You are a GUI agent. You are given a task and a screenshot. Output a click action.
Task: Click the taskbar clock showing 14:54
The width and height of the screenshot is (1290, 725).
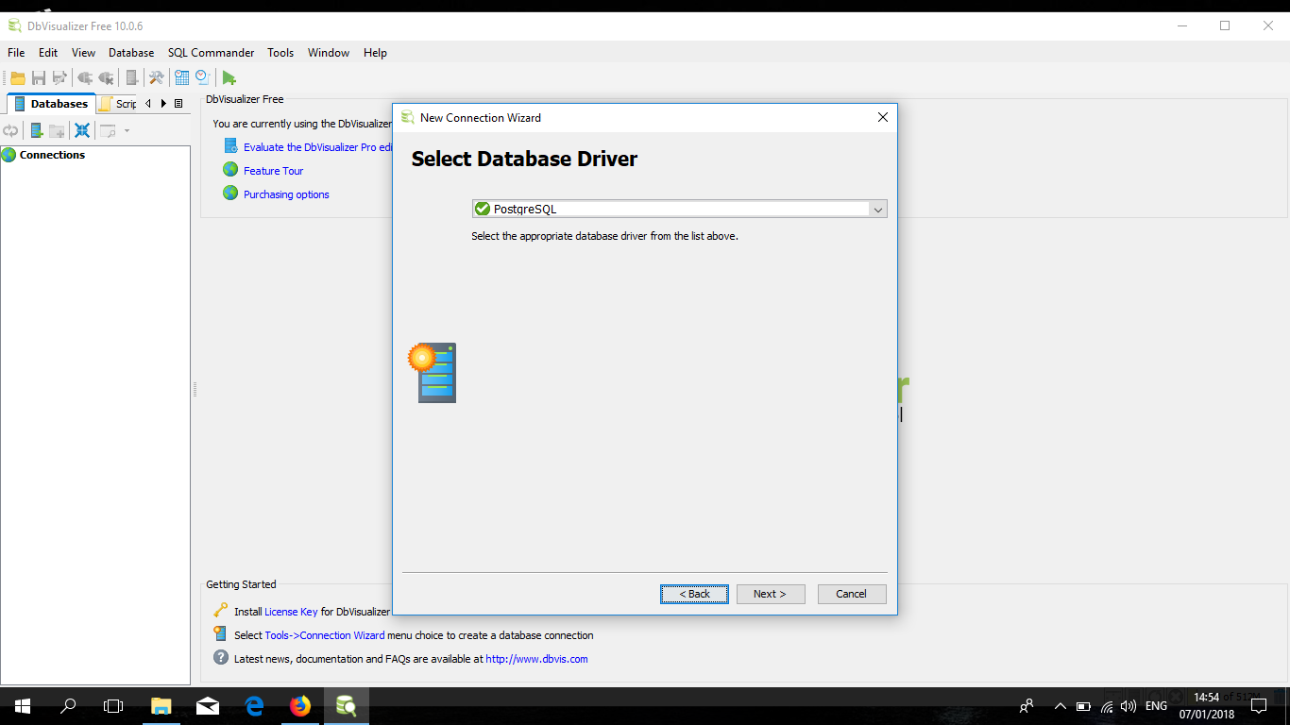coord(1207,706)
